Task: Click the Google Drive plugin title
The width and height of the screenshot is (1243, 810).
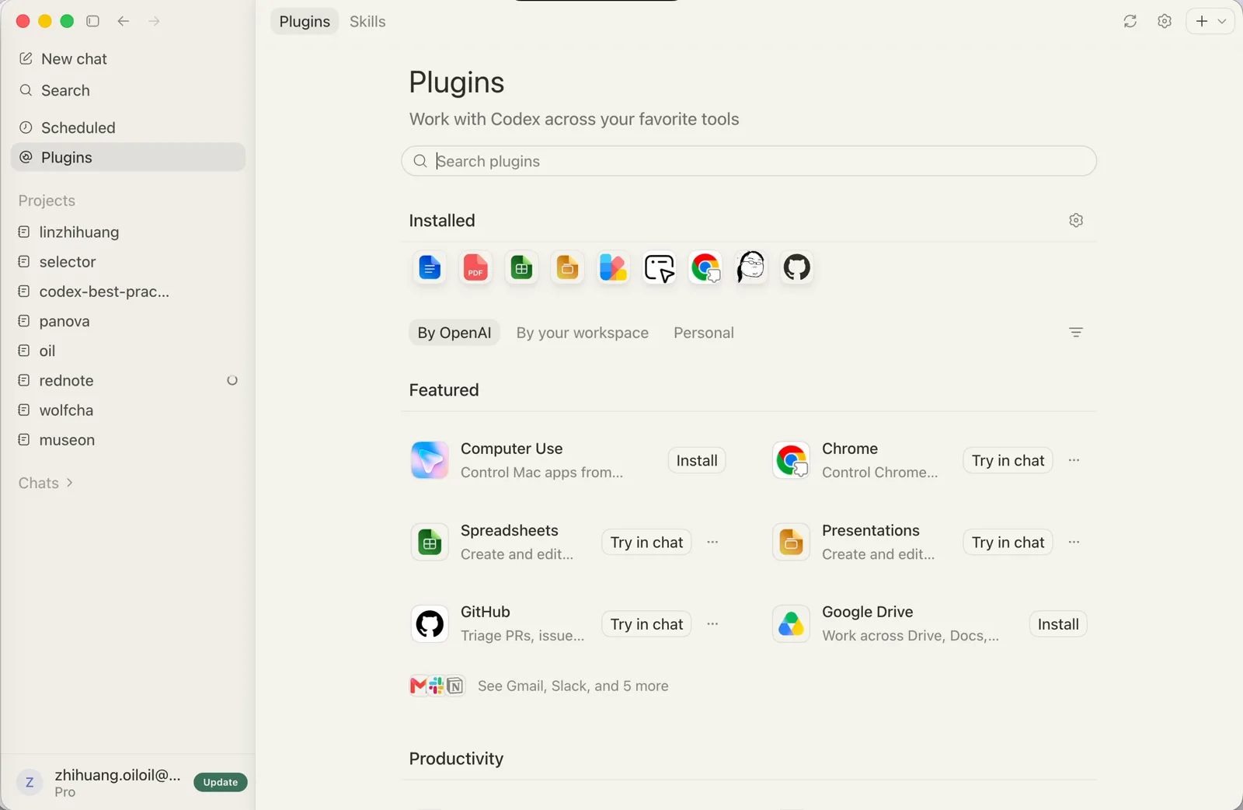Action: [x=868, y=612]
